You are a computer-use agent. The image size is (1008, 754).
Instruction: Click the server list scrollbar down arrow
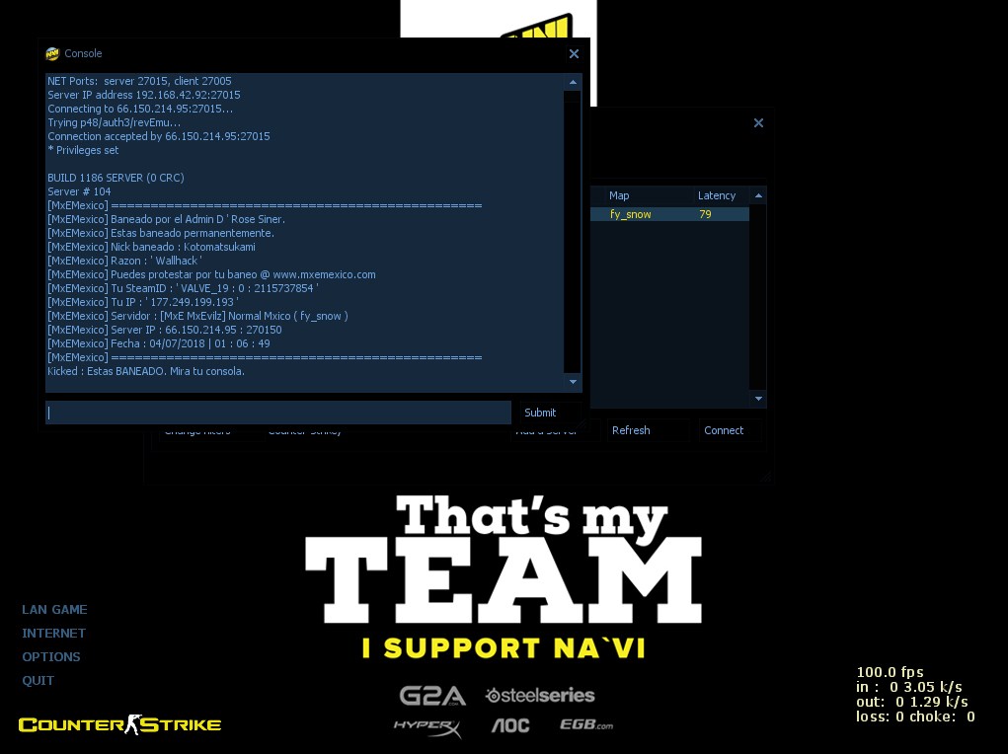(758, 399)
